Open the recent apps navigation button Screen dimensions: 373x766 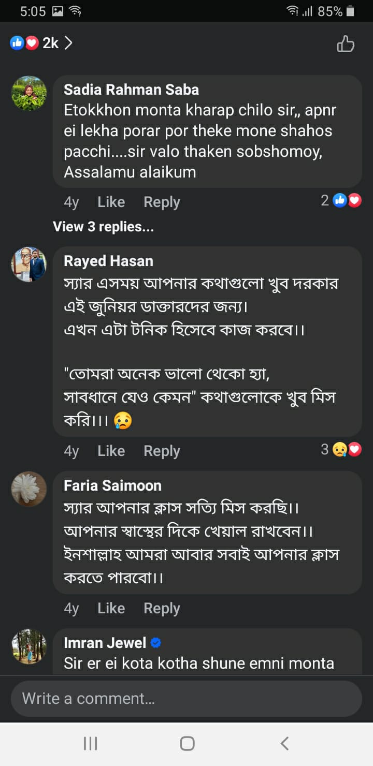(x=91, y=744)
